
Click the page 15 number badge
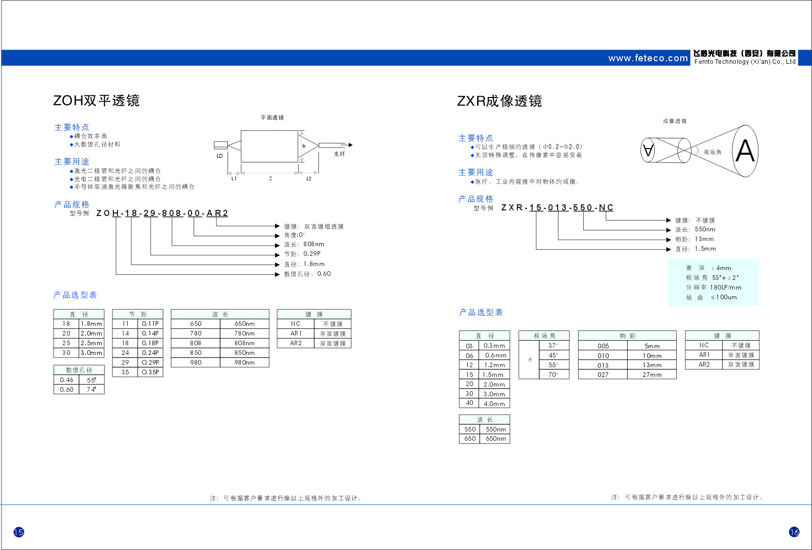[x=19, y=532]
